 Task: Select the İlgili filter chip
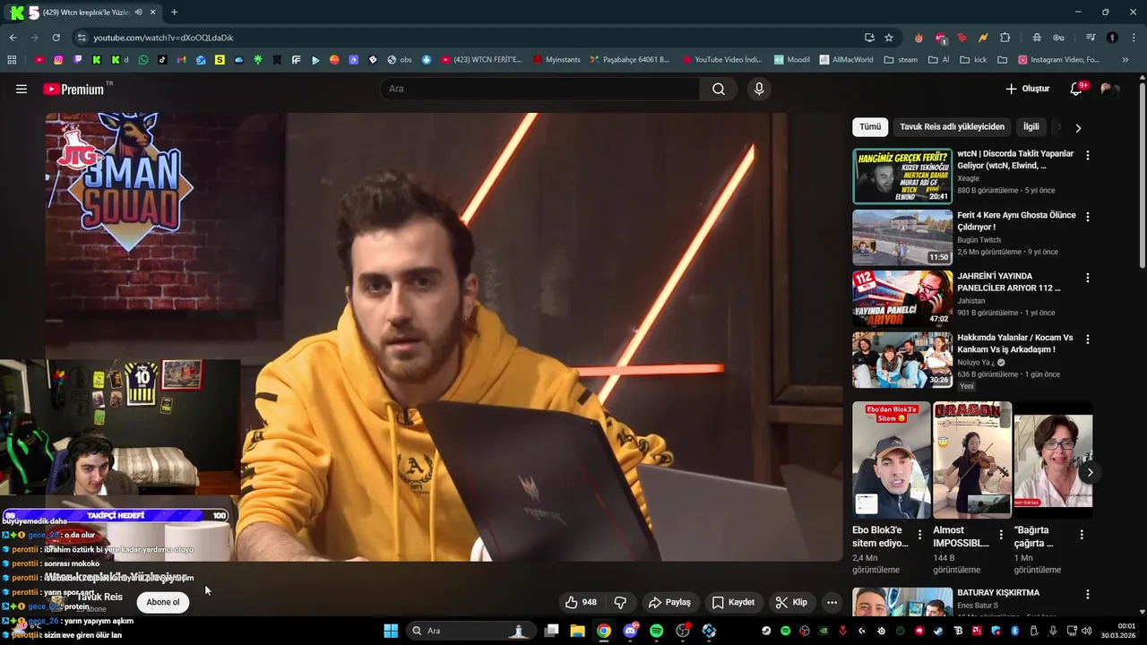[1031, 127]
